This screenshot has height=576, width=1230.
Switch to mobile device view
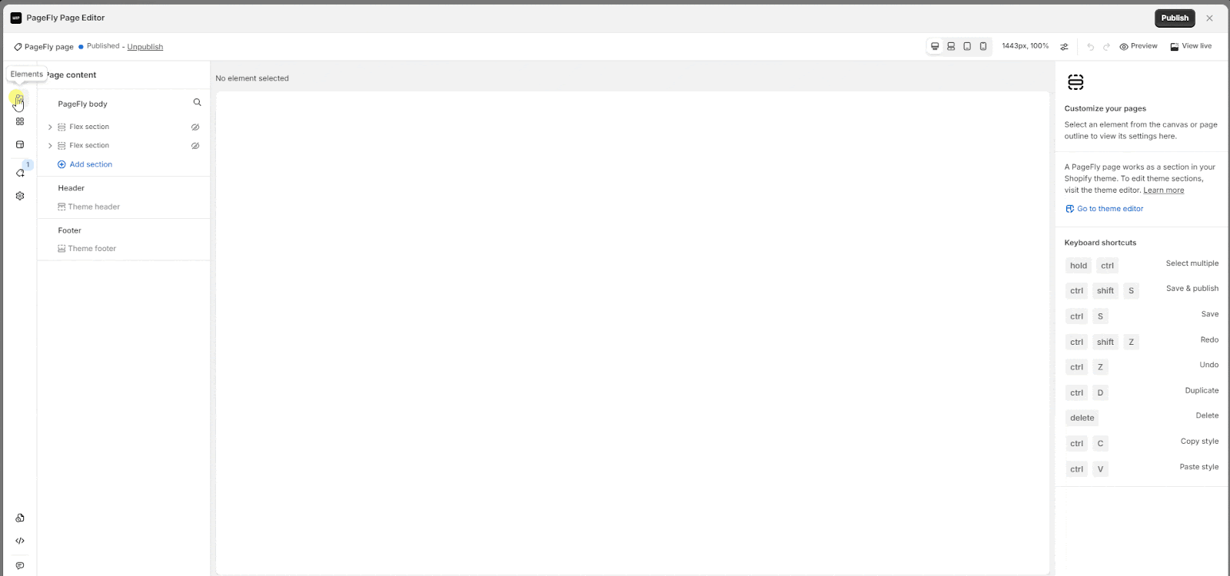click(983, 46)
